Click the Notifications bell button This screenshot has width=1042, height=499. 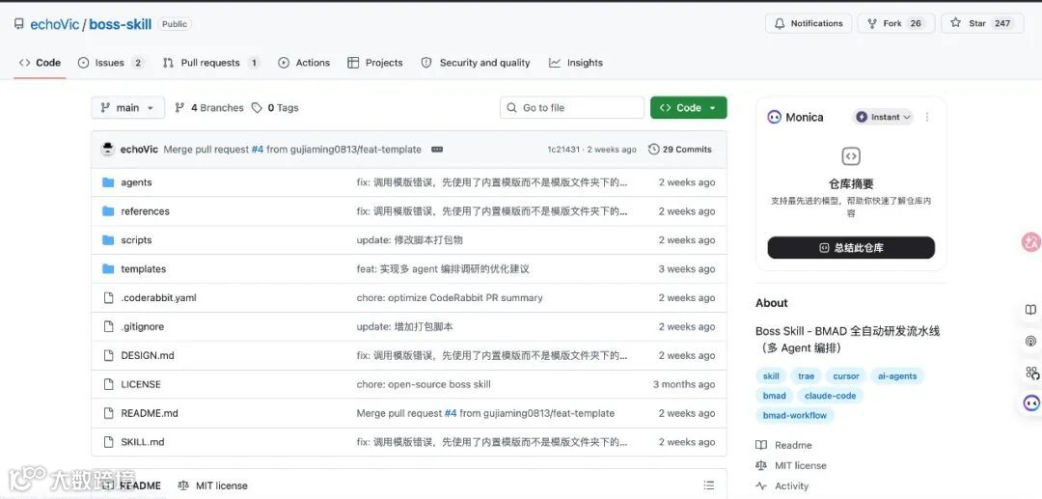tap(809, 23)
